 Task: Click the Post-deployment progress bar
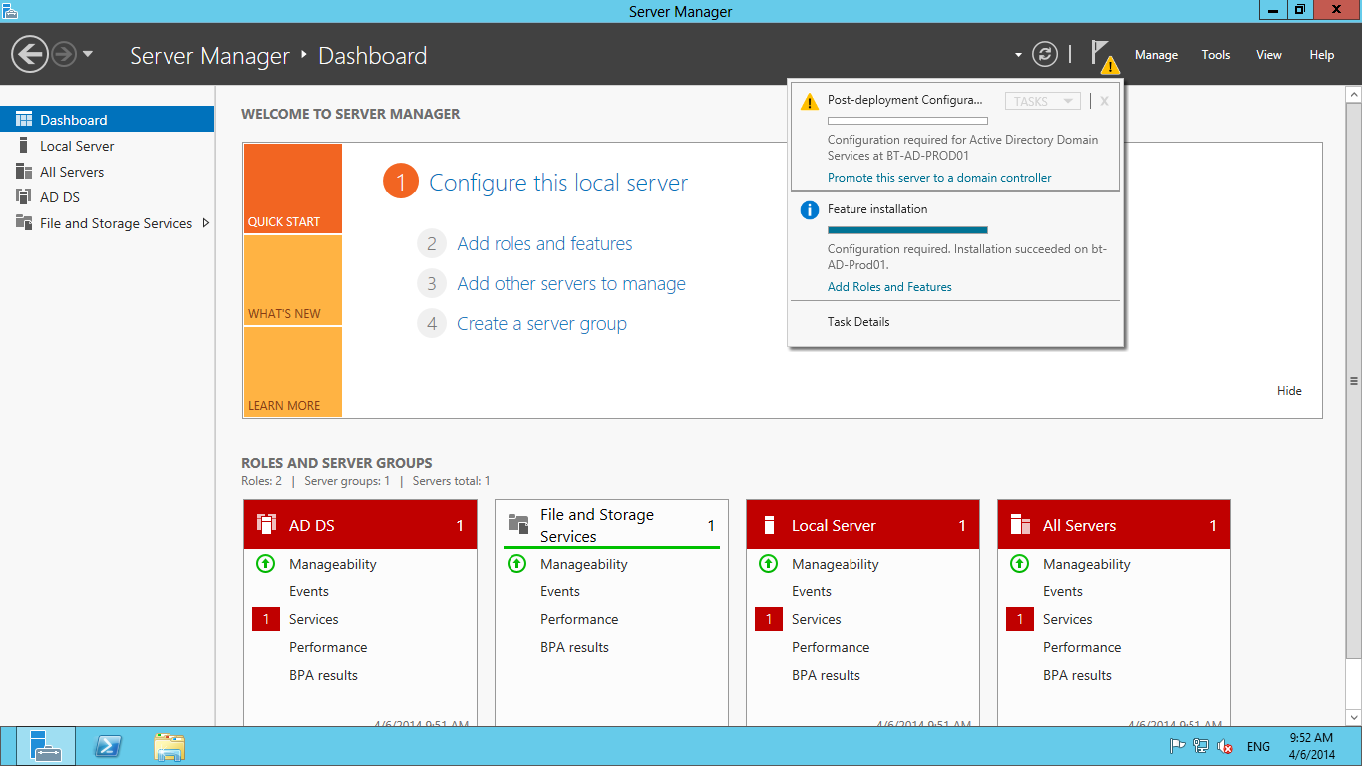coord(907,121)
